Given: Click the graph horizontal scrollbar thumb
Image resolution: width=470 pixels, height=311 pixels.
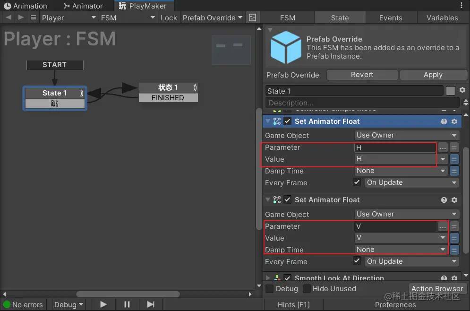Looking at the screenshot, I should [x=128, y=294].
